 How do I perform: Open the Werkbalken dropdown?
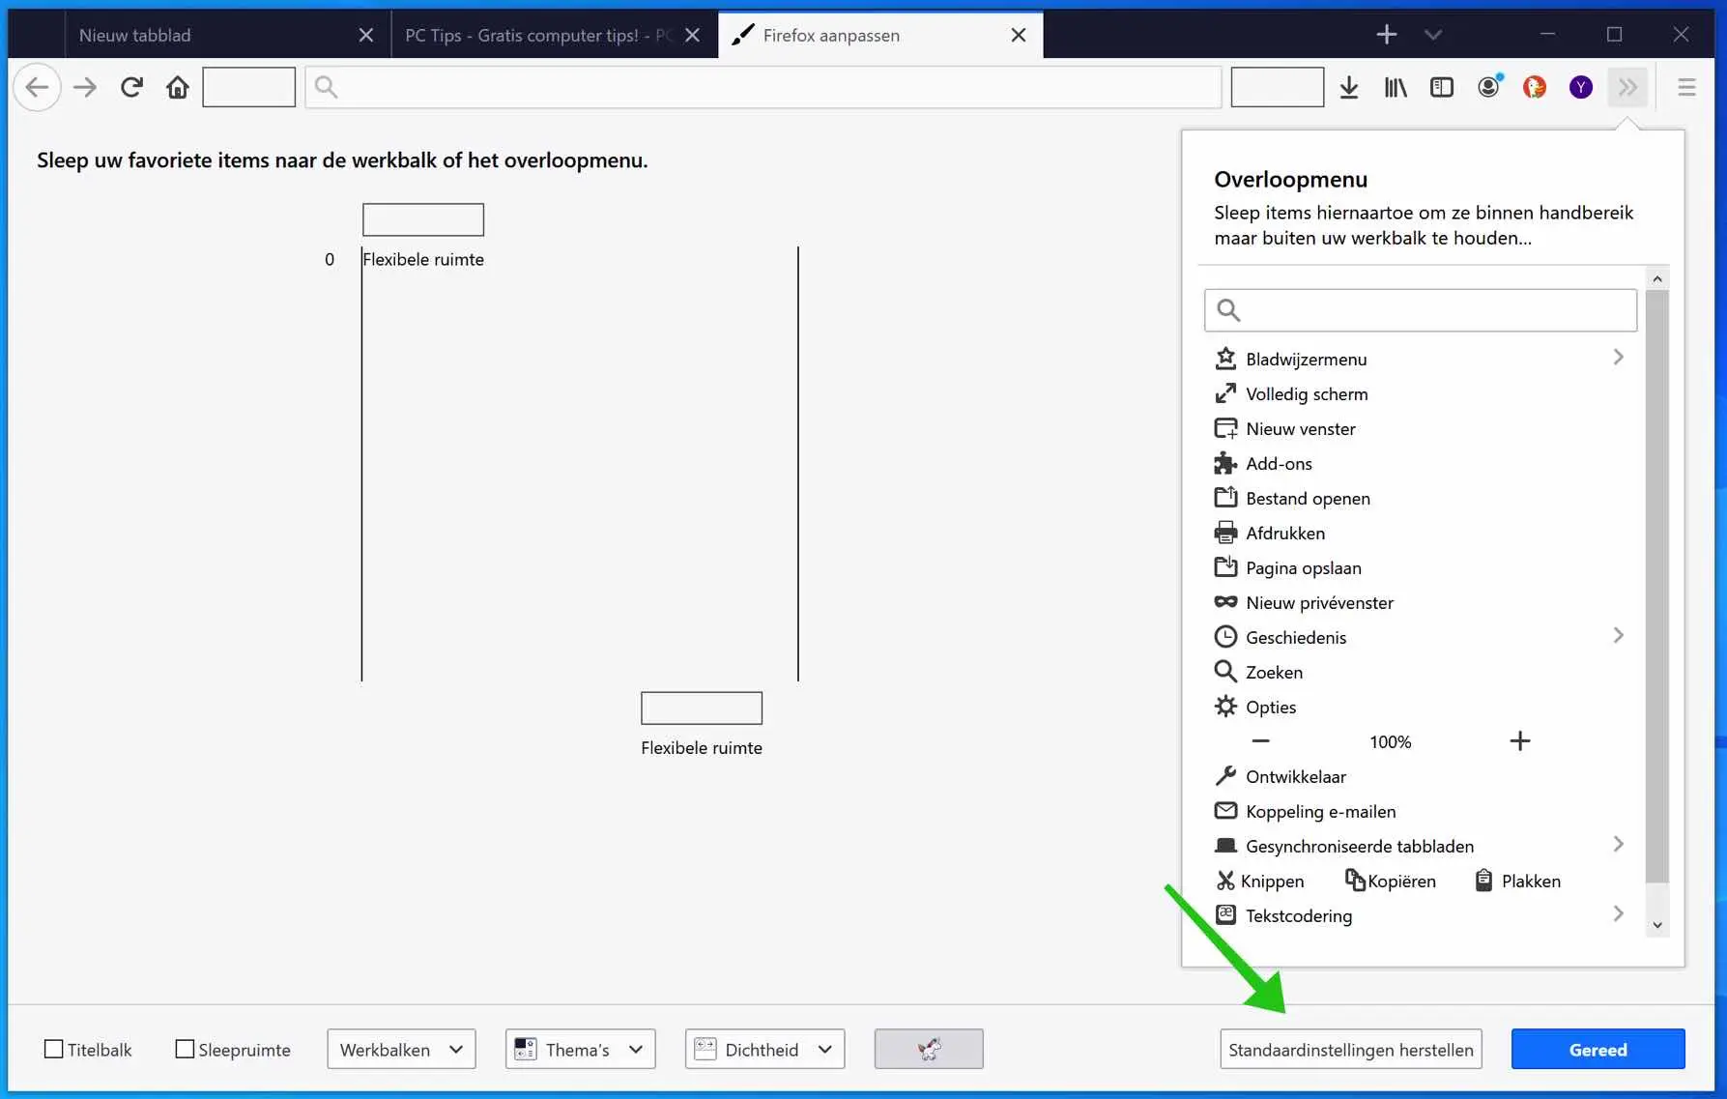(x=401, y=1049)
